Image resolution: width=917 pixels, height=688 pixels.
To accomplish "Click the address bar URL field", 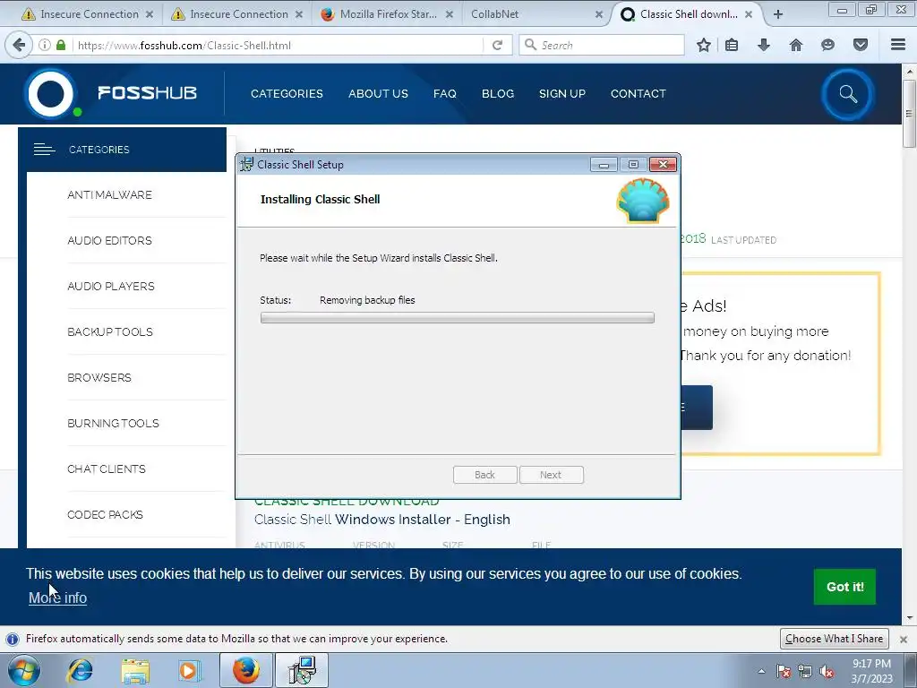I will [x=278, y=45].
